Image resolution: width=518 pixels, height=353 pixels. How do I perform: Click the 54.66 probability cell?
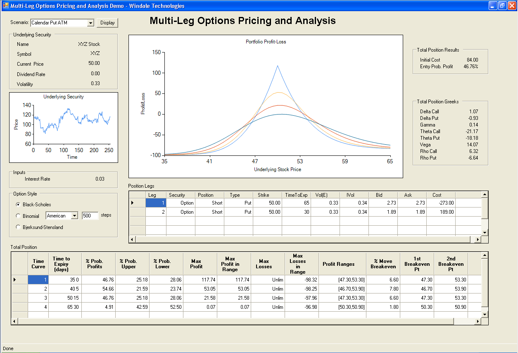tap(98, 289)
